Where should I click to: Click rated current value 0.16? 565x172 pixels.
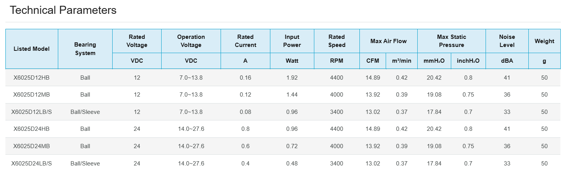[245, 78]
